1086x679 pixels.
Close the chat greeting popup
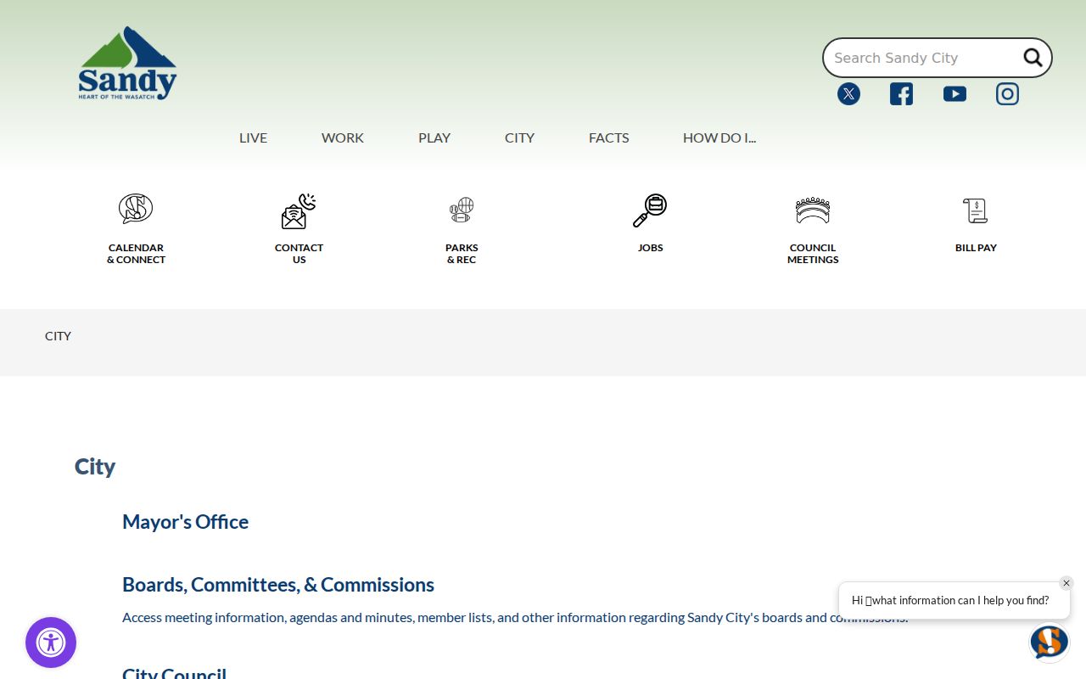(x=1066, y=583)
